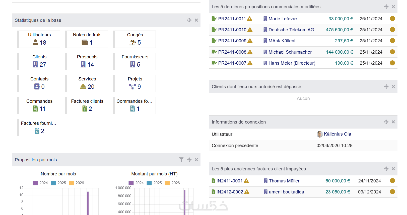Viewport: 407px width, 215px height.
Task: Toggle 2025 series in Nombre par mois legend
Action: tap(58, 183)
